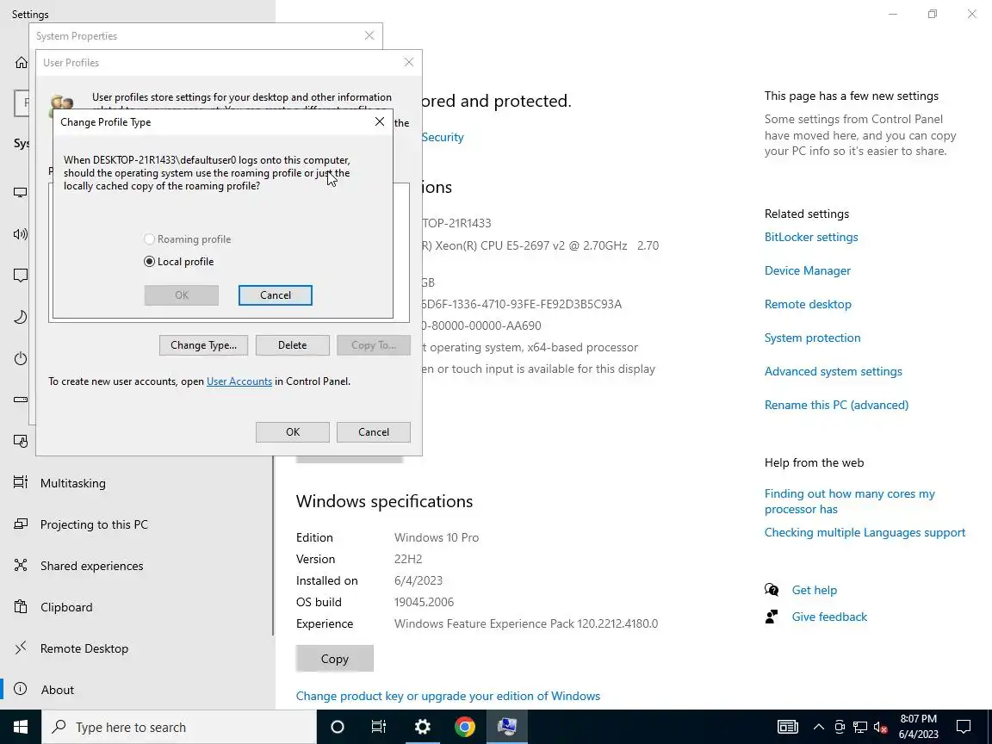Click the Clipboard icon
The height and width of the screenshot is (744, 992).
point(21,607)
